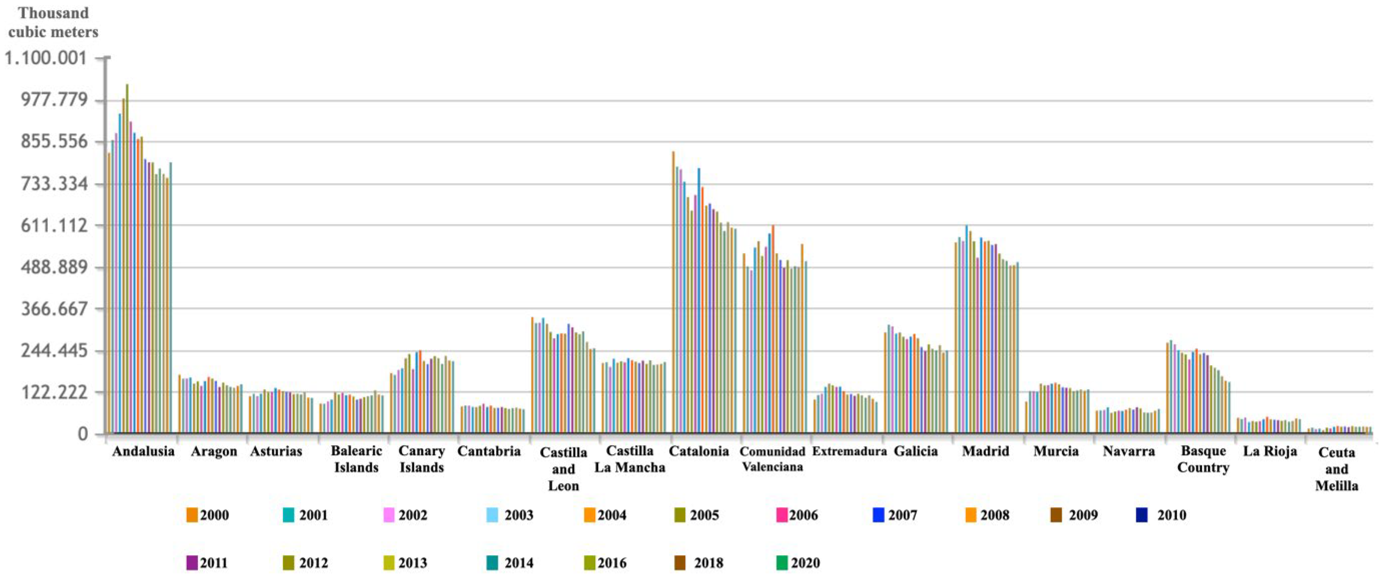Click the 2007 legend color swatch
Screen dimensions: 1386x576
(x=878, y=515)
